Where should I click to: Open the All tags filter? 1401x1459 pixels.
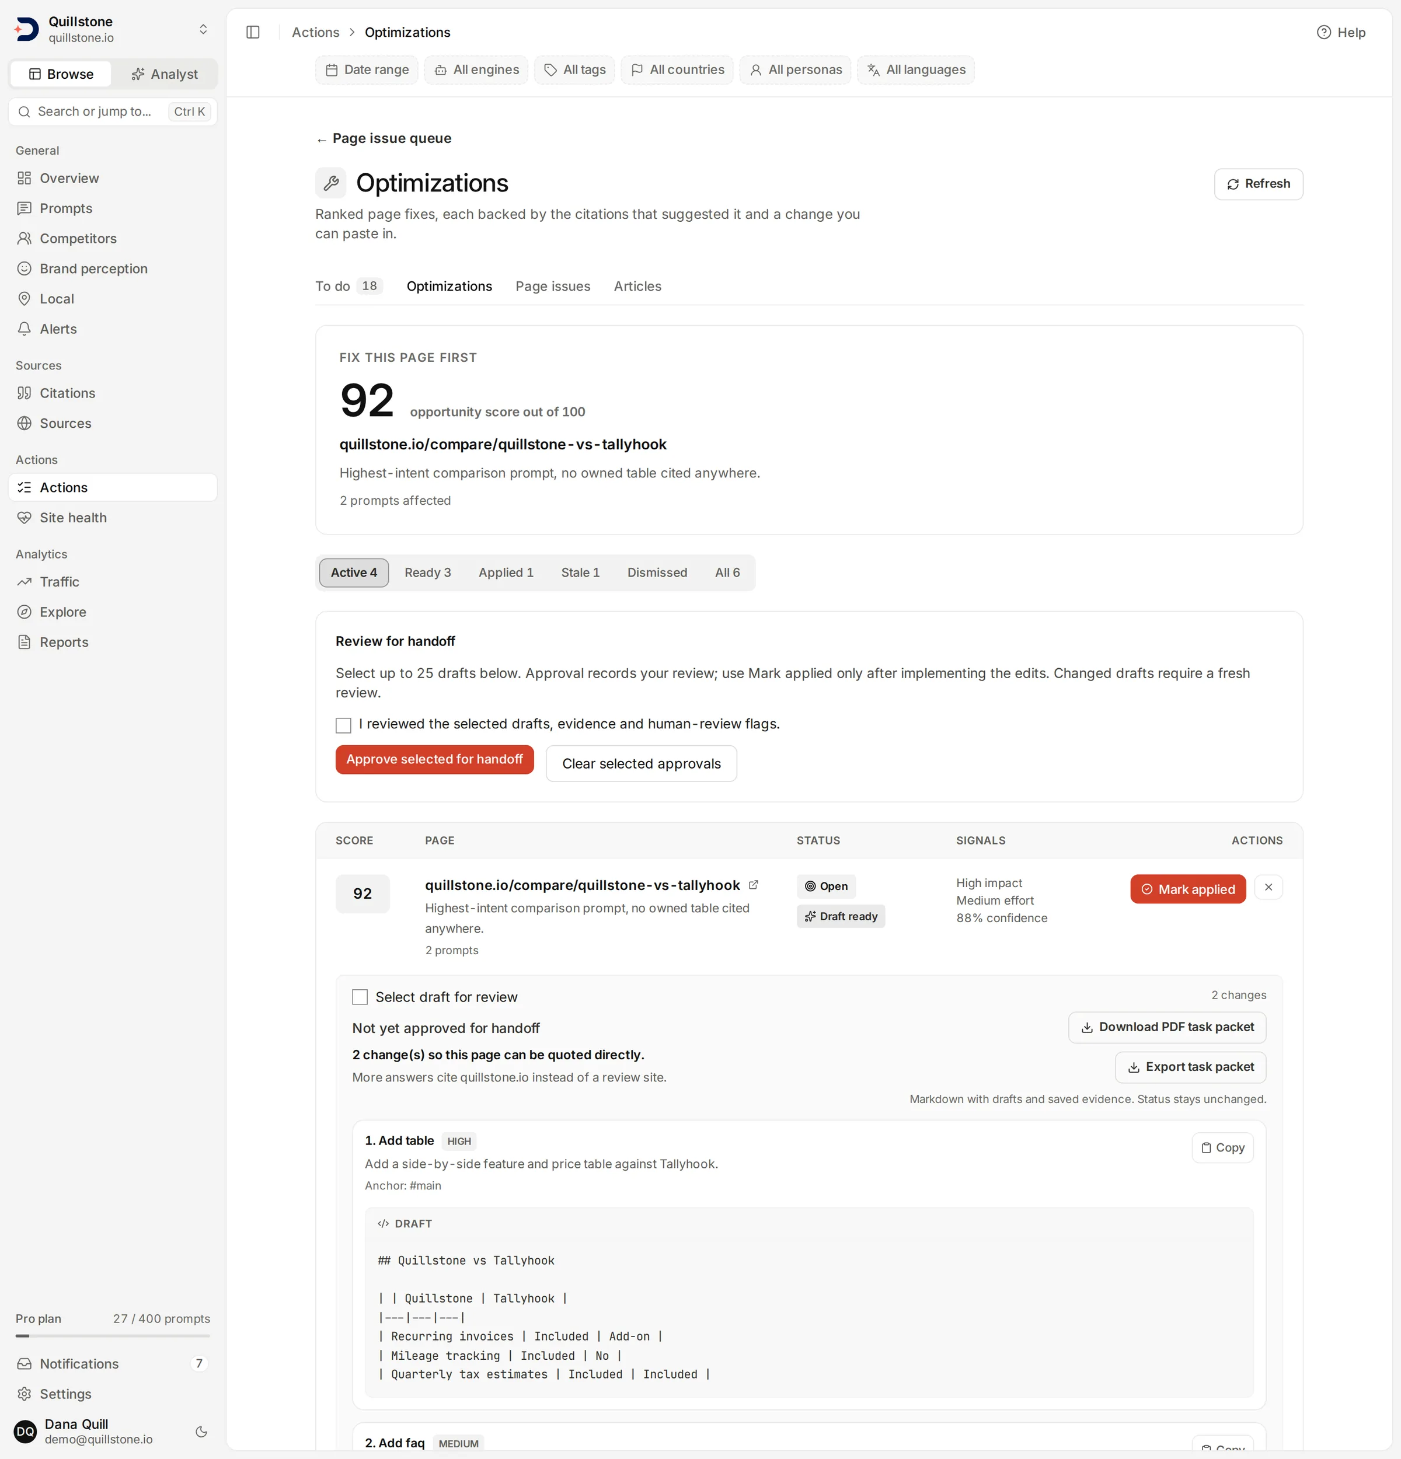pos(574,69)
